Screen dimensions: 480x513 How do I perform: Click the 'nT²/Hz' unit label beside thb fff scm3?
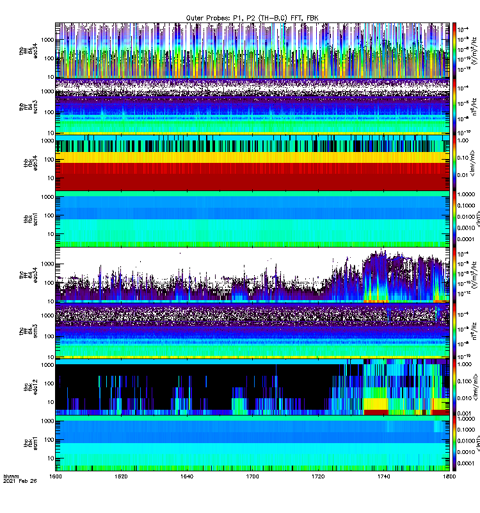click(x=474, y=106)
